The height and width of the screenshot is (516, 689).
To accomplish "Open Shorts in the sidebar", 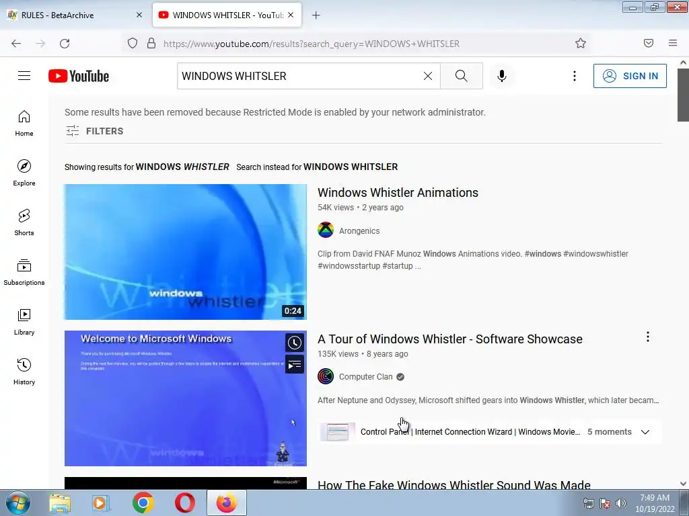I will 24,222.
